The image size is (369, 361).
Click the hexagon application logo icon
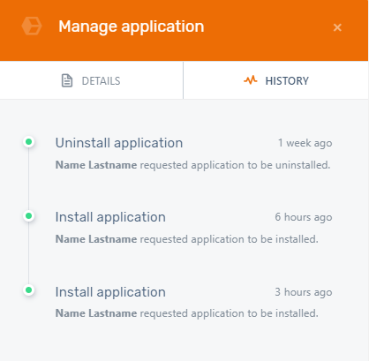[x=32, y=26]
